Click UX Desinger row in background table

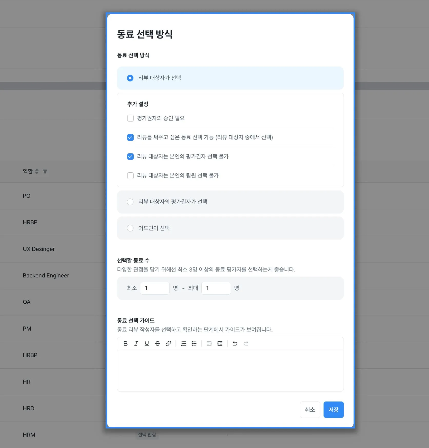tap(39, 249)
